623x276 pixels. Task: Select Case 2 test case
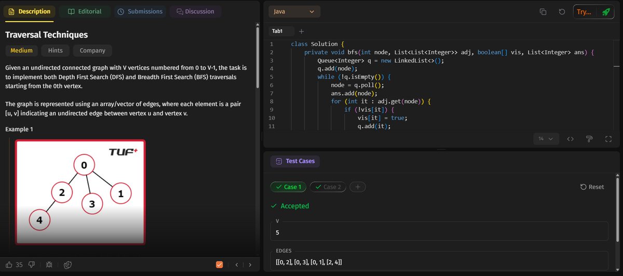(x=328, y=187)
